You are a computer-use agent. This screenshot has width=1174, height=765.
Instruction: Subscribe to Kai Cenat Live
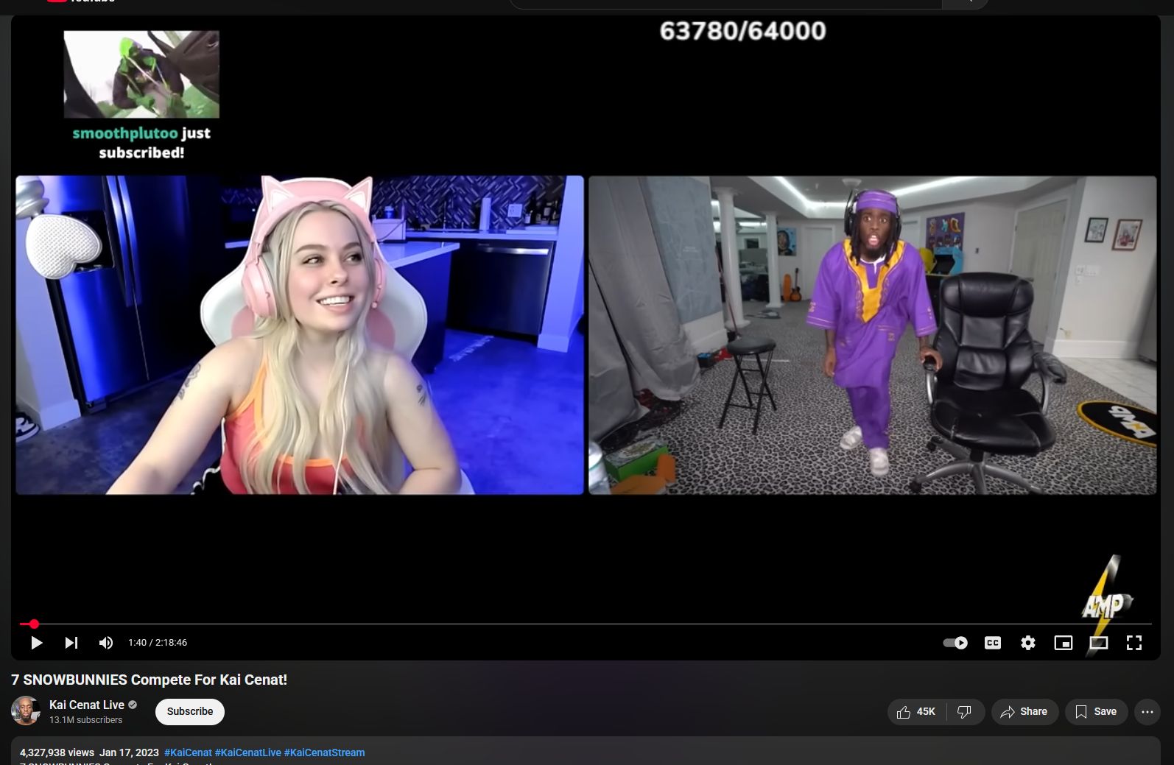189,711
